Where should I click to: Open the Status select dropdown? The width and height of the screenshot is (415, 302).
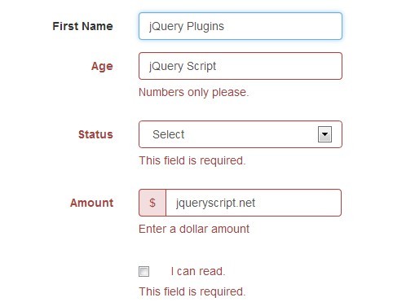pos(241,134)
